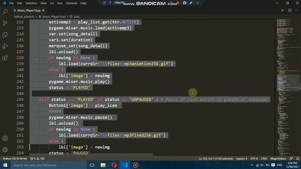301x169 pixels.
Task: Click line number 238 in gutter
Action: point(20,58)
